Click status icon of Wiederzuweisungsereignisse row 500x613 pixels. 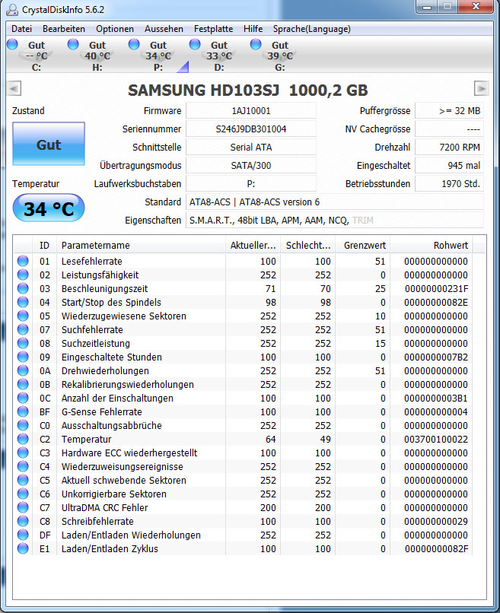point(23,466)
